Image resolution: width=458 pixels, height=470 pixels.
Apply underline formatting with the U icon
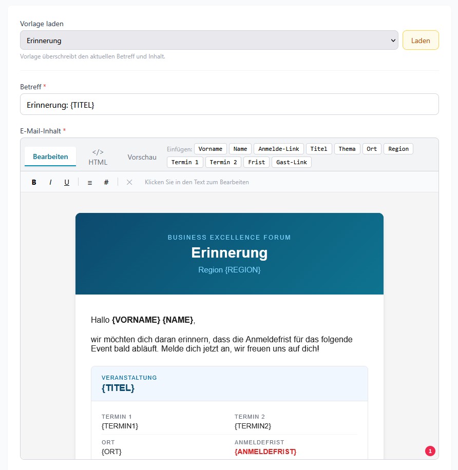tap(66, 182)
